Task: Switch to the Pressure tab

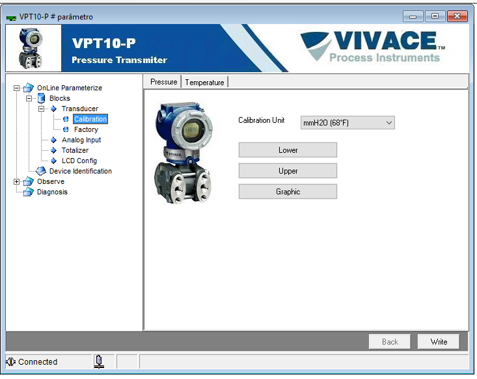Action: click(x=164, y=82)
